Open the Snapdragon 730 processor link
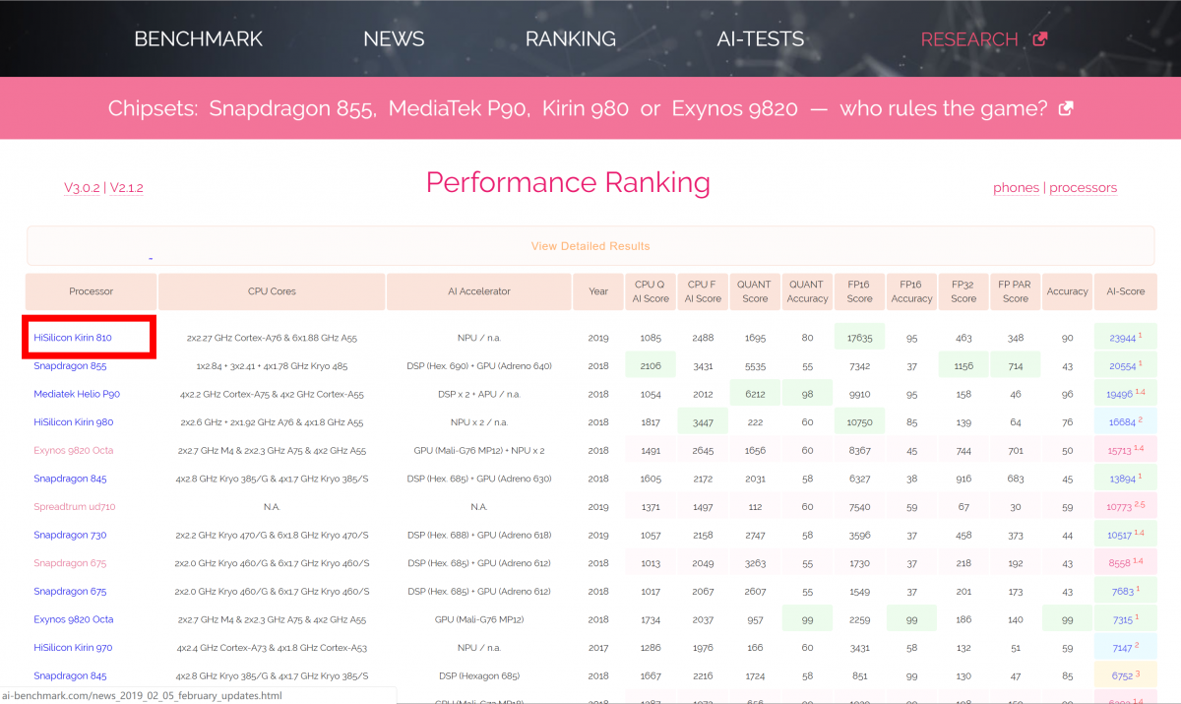Screen dimensions: 1181x704 [x=70, y=536]
